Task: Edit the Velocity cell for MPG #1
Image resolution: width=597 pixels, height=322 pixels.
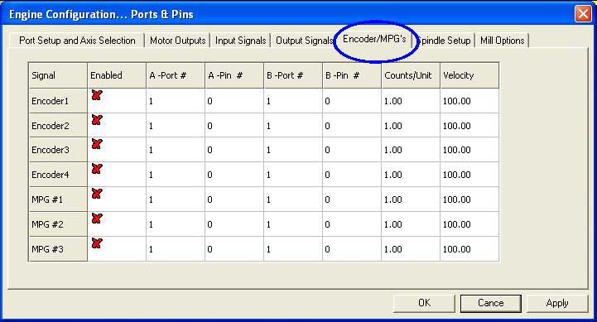Action: [469, 199]
